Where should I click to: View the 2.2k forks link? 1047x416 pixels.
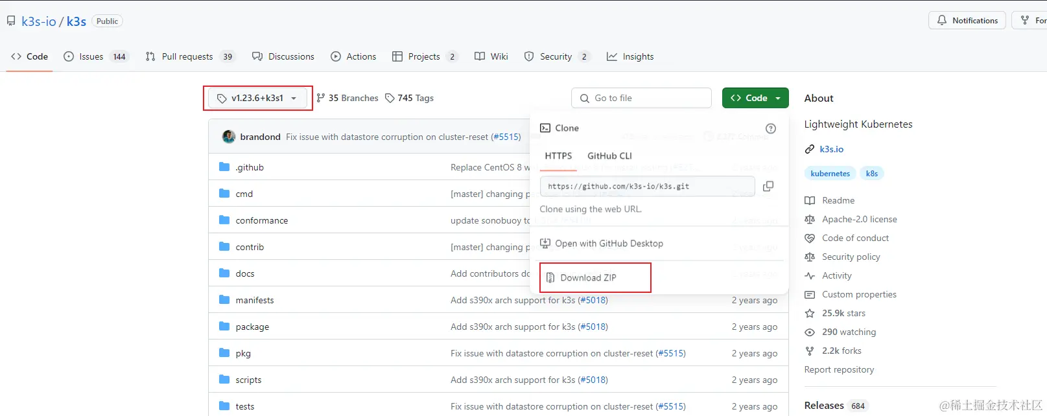(x=841, y=351)
